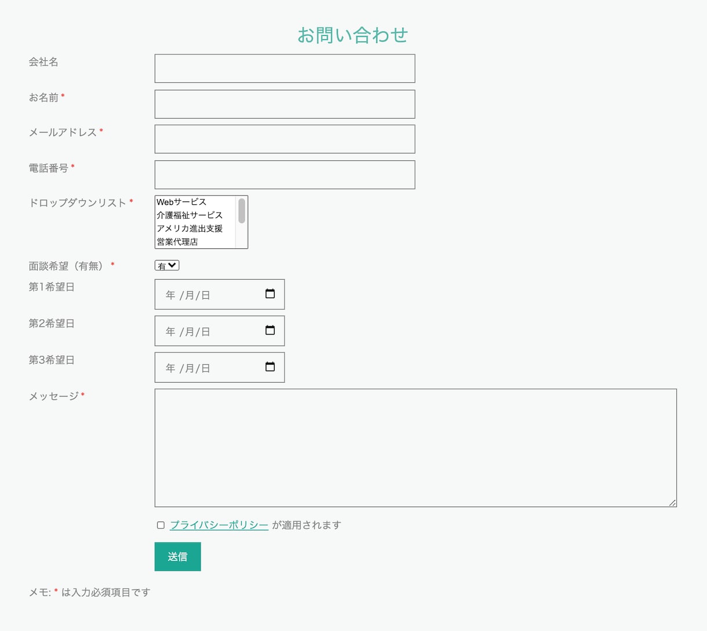Click the メールアドレス label
707x631 pixels.
(63, 132)
